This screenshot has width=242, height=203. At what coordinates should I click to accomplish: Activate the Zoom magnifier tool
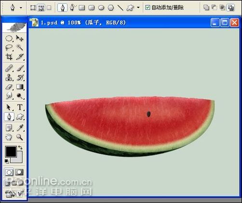[x=20, y=137]
